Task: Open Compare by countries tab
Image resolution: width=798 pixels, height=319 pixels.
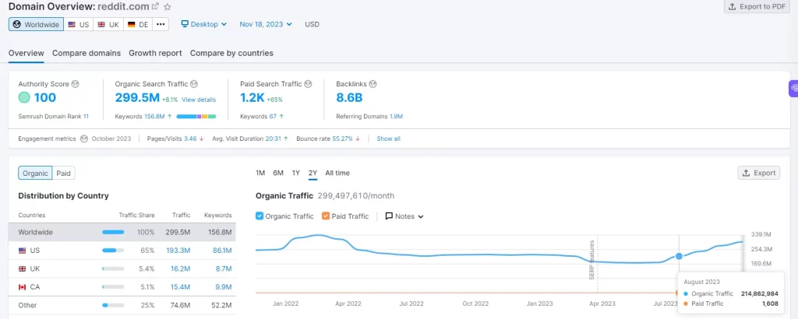Action: pos(231,53)
